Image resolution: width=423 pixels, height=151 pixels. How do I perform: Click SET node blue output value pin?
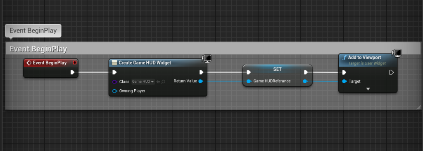coord(305,81)
